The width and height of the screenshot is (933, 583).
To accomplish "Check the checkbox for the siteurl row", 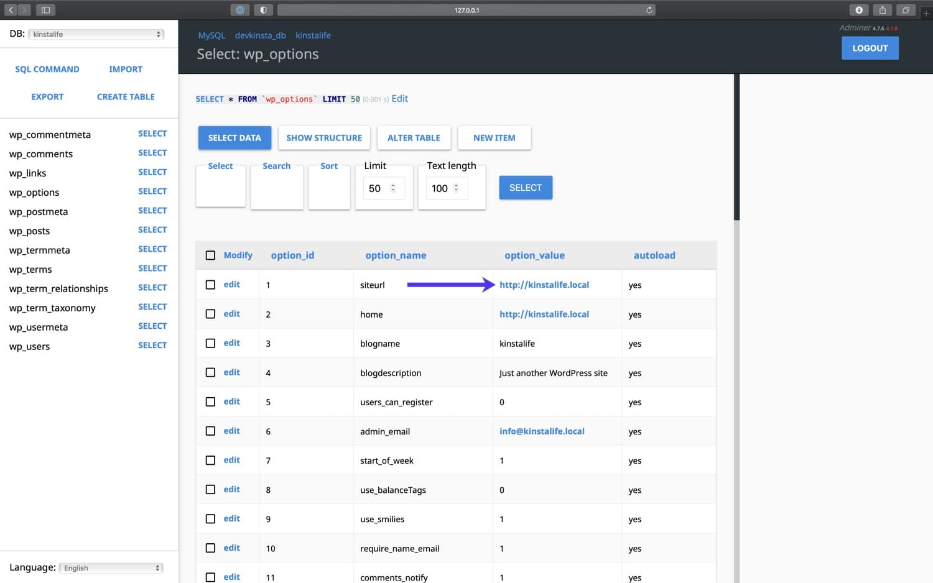I will 210,284.
